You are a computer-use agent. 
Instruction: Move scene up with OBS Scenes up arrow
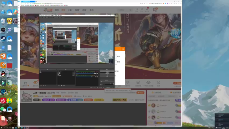click(x=44, y=85)
